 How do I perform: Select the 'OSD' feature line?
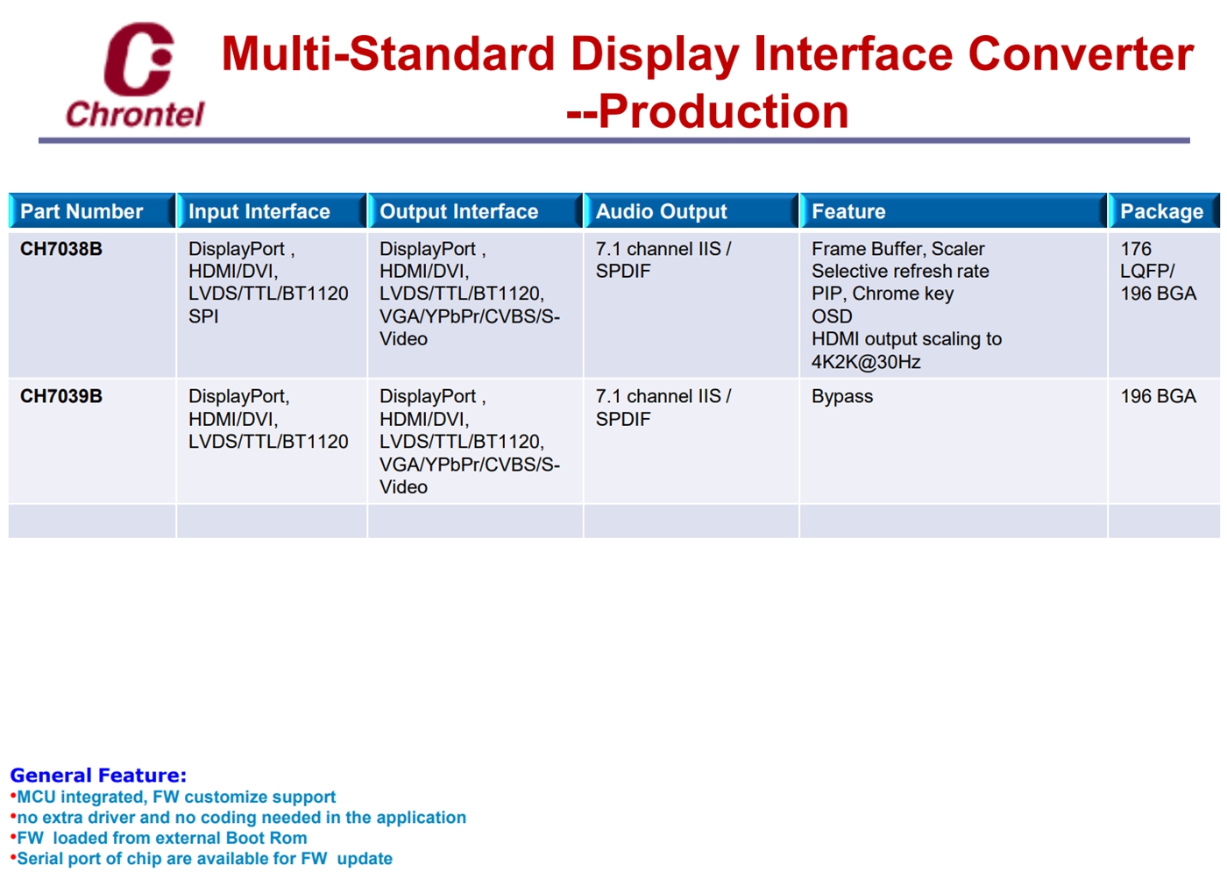(832, 316)
